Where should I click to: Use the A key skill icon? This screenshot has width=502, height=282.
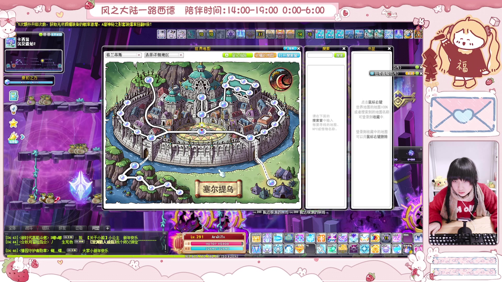pos(299,238)
